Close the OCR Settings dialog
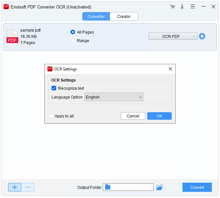The width and height of the screenshot is (220, 198). (170, 69)
